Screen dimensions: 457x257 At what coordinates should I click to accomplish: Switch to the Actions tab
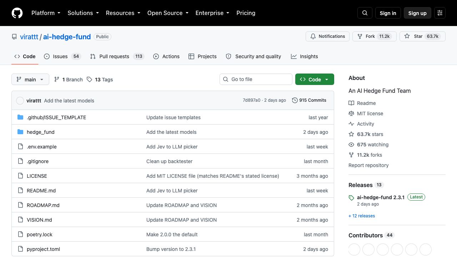tap(166, 56)
